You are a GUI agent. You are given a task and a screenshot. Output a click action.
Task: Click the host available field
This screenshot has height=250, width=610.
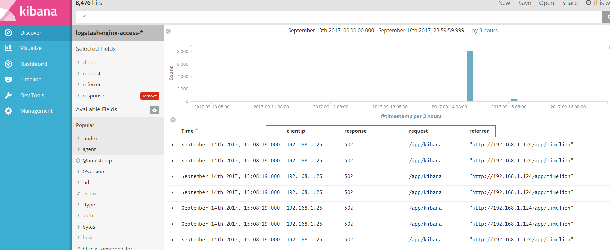click(x=88, y=238)
